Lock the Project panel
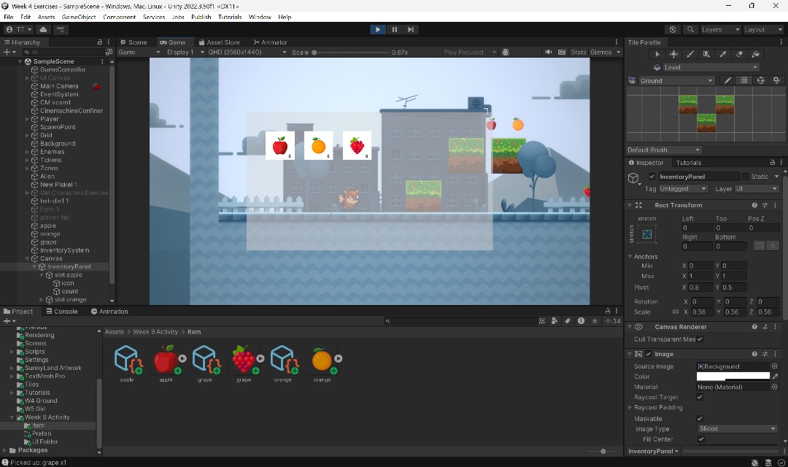788x467 pixels. (608, 311)
